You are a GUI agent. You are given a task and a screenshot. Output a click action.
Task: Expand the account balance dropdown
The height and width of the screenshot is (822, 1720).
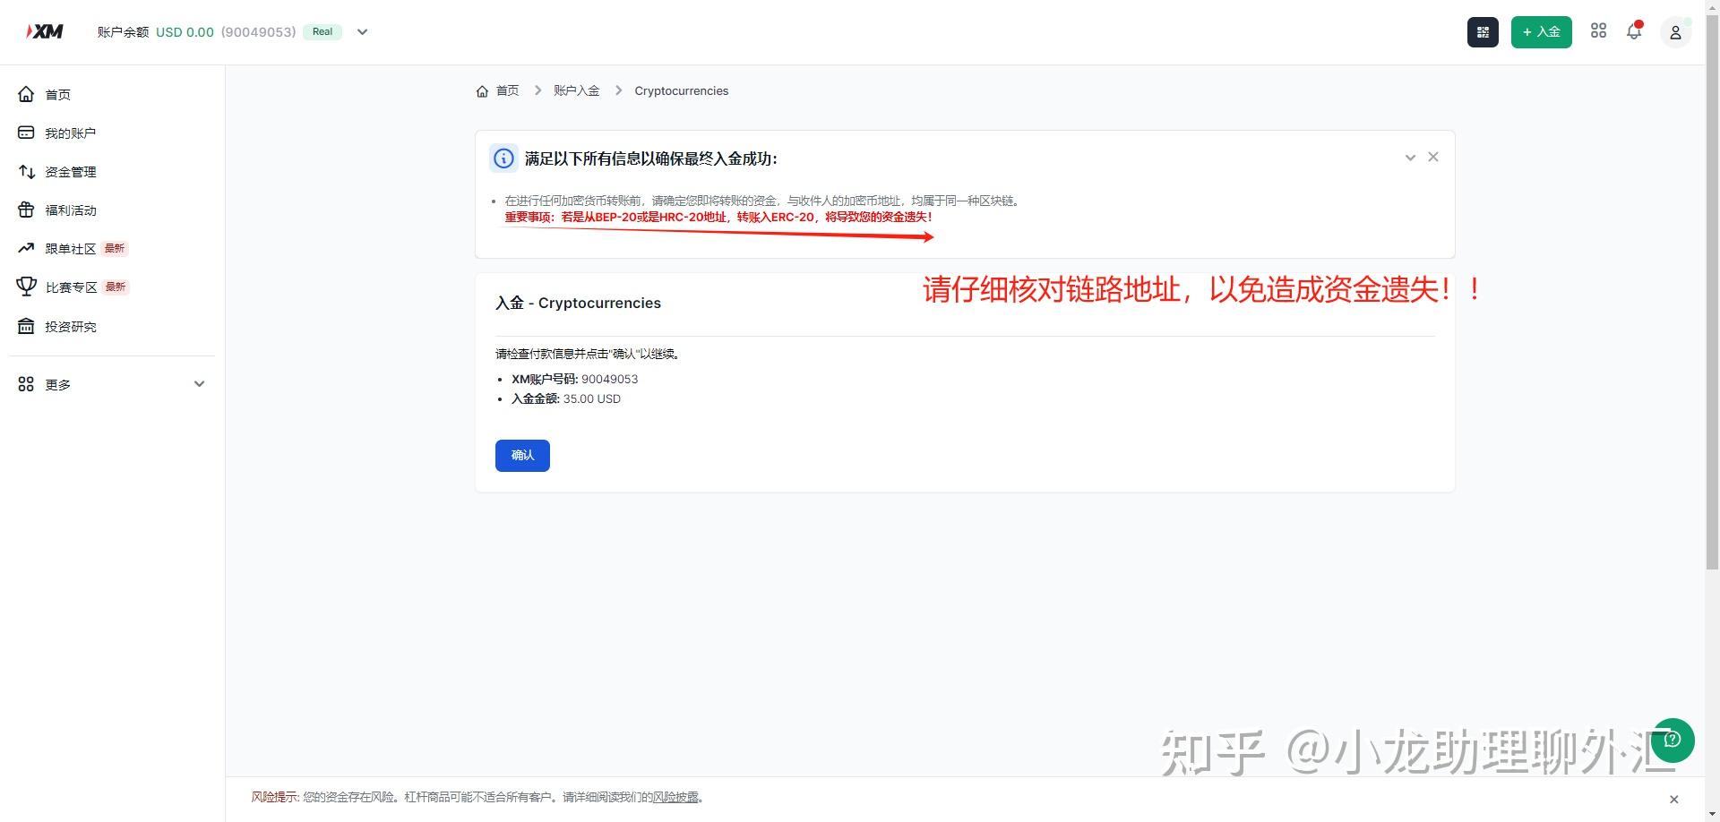[362, 31]
